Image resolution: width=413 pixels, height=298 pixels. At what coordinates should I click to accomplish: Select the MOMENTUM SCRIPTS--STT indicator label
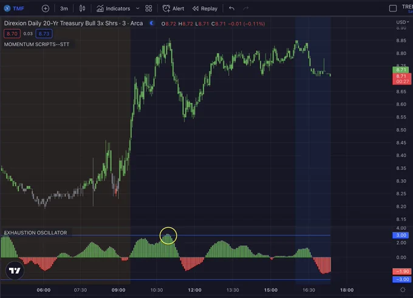click(36, 44)
